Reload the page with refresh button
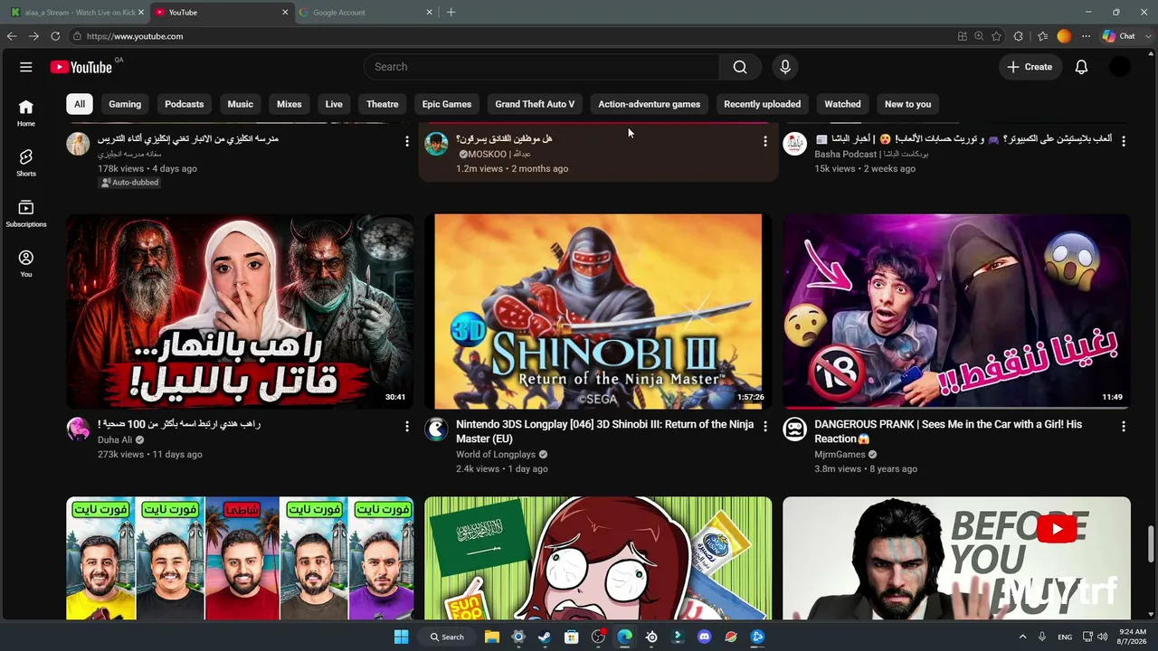 55,36
